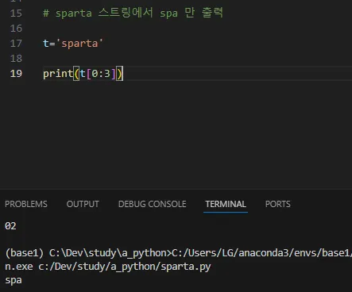The width and height of the screenshot is (352, 292).
Task: Click the variable t on line 17
Action: point(46,44)
